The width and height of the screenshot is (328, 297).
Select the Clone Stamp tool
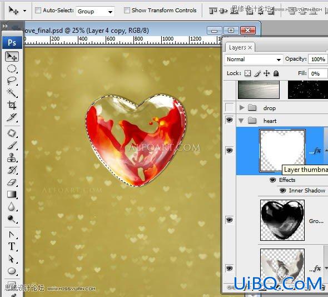[12, 157]
